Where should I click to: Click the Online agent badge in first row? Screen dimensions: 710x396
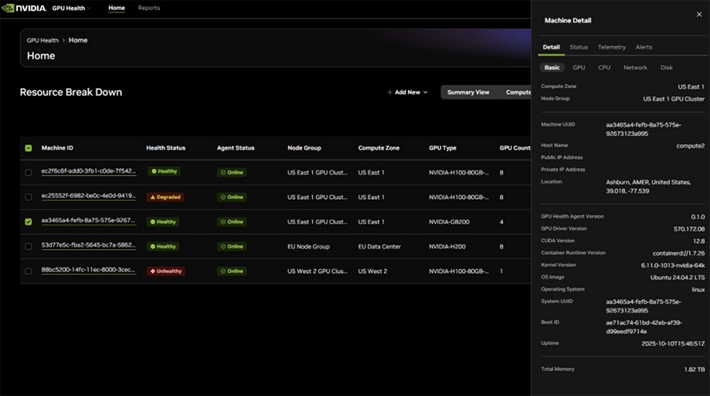[x=231, y=172]
